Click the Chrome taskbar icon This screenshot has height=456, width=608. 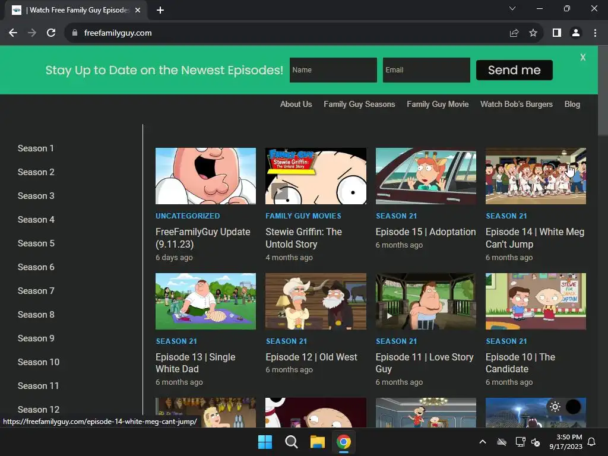point(344,442)
